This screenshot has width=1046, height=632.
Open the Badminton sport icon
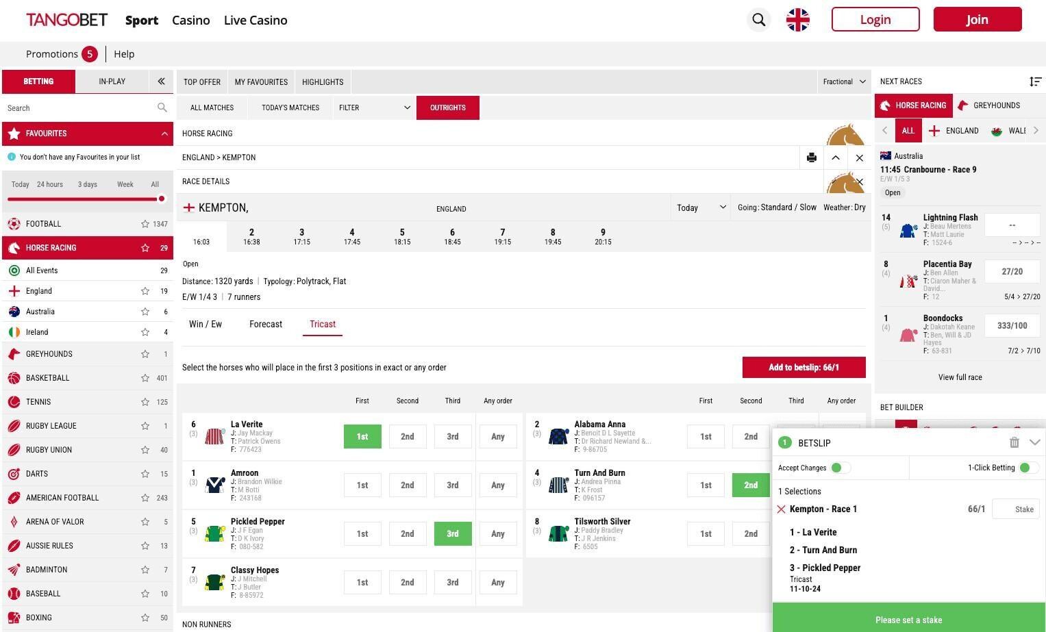pyautogui.click(x=14, y=570)
